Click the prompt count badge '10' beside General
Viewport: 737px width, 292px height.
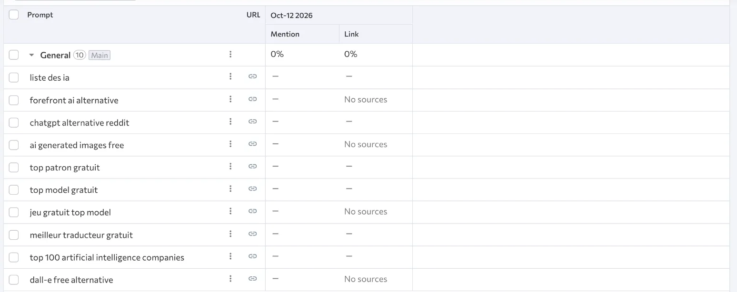click(x=80, y=55)
